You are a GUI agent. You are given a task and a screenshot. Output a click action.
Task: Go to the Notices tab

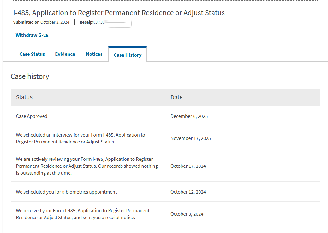click(x=94, y=54)
